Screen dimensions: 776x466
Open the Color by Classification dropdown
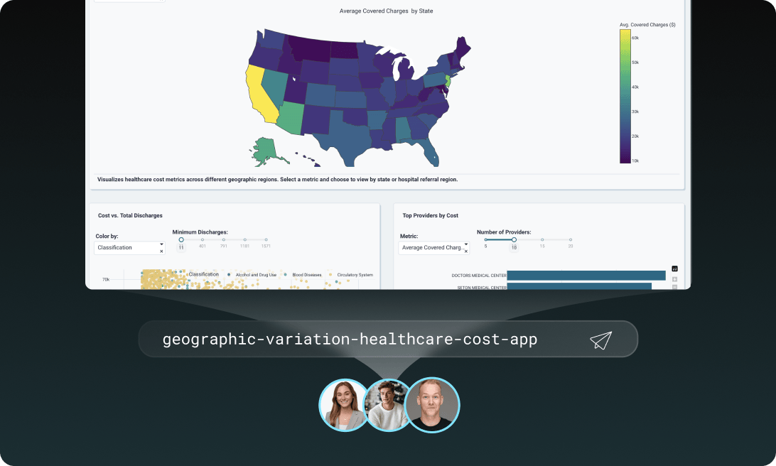click(161, 244)
